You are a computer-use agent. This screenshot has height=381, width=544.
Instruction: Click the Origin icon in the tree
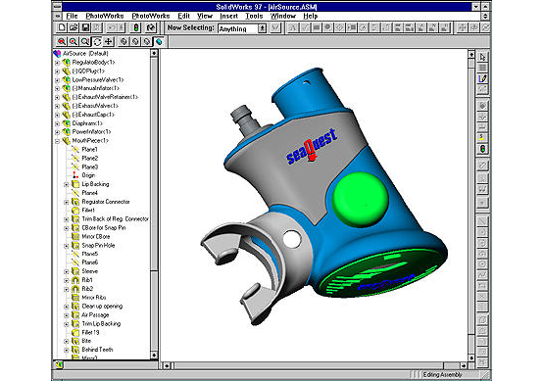tap(74, 175)
